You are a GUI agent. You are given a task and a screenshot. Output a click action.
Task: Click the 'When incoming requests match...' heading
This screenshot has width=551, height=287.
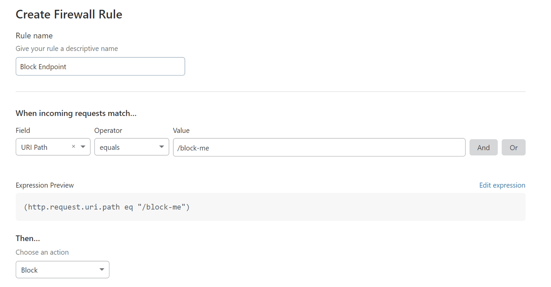76,113
